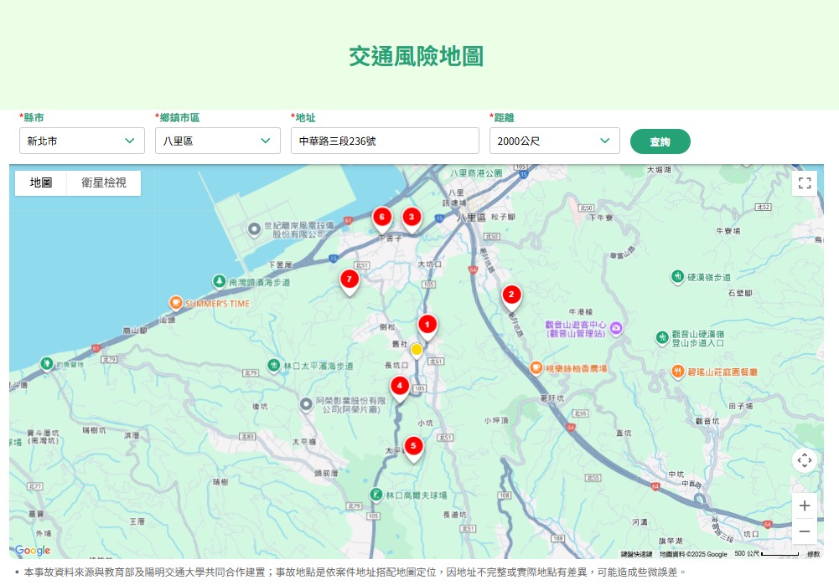The image size is (839, 585).
Task: Open the 鍵盤快速鍵 keyboard shortcuts link
Action: pos(636,554)
